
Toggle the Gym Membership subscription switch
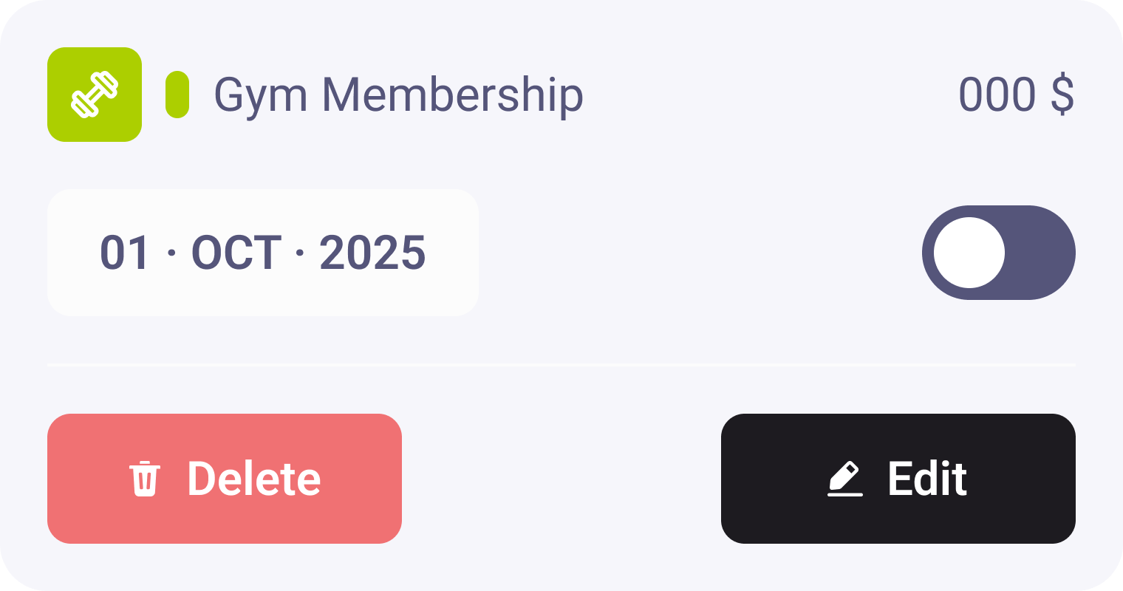(998, 253)
